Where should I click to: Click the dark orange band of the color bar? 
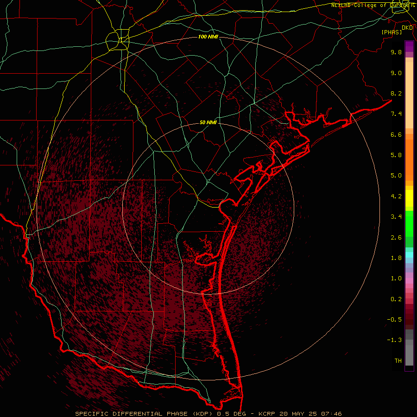point(409,160)
